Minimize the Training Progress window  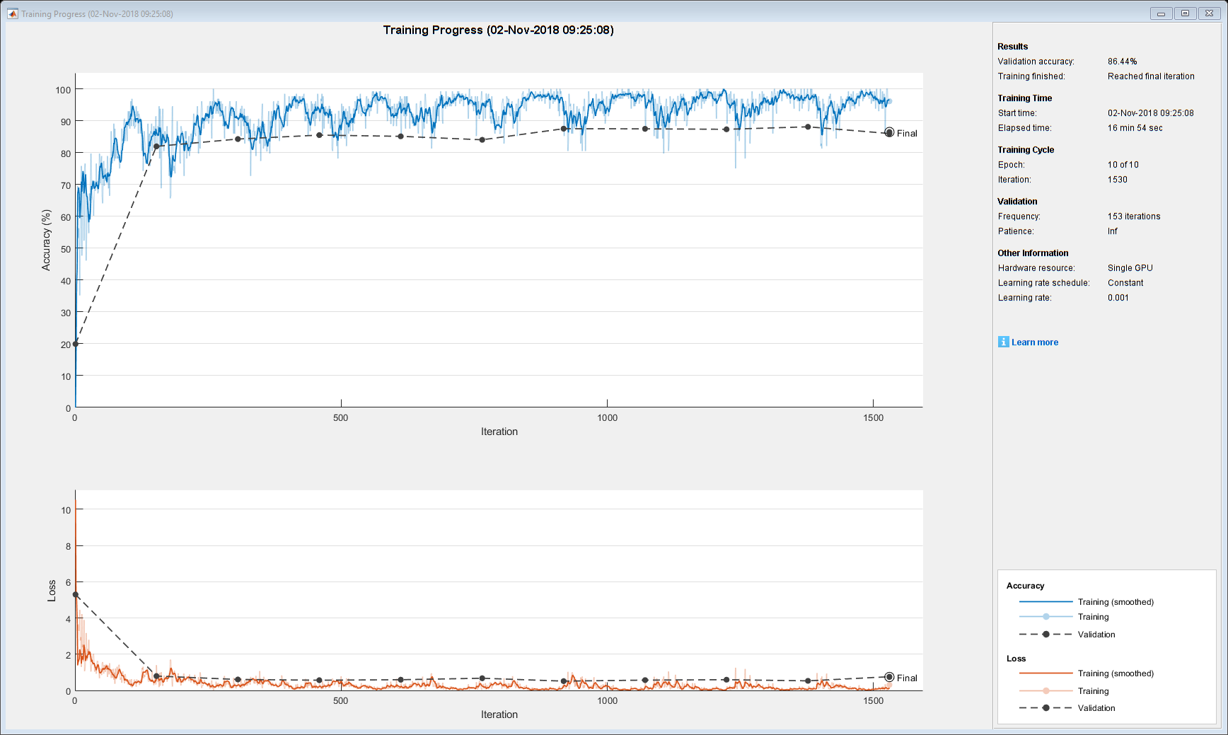pos(1161,13)
